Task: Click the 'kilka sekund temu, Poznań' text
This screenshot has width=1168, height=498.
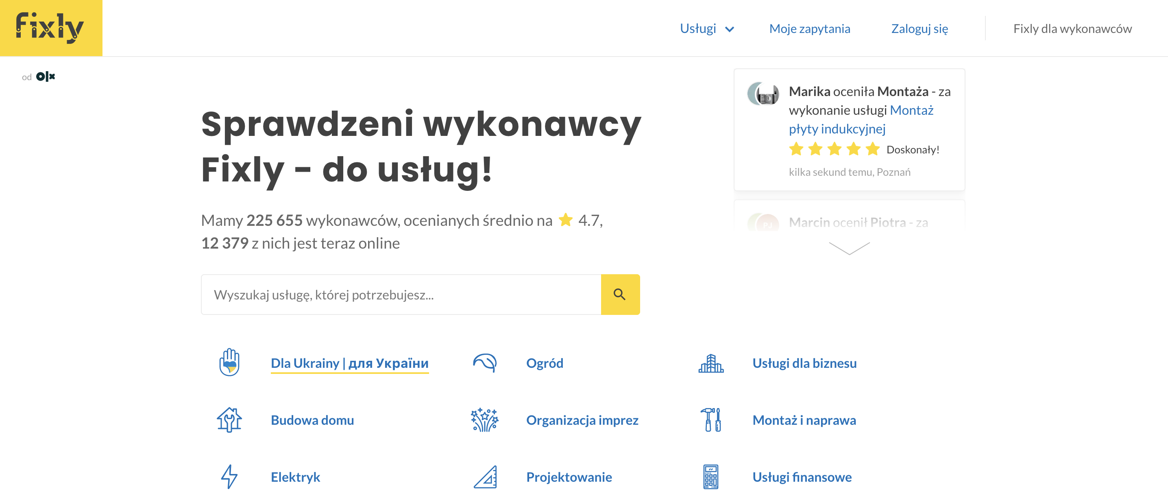Action: (849, 172)
